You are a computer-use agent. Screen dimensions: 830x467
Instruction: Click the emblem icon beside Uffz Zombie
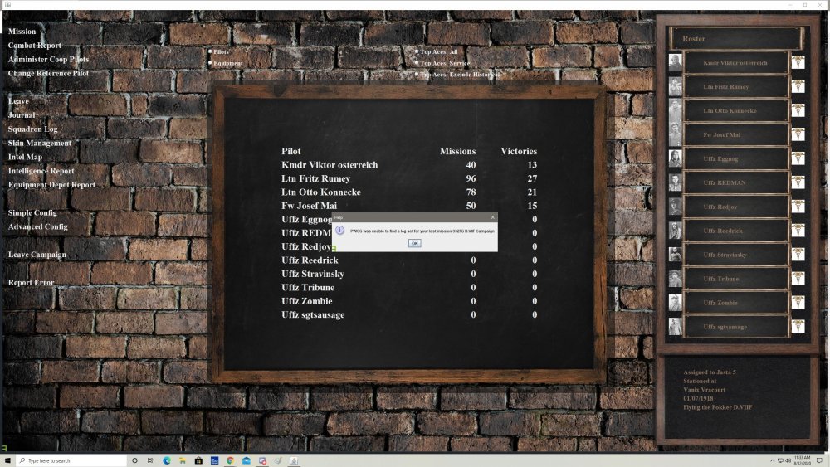pyautogui.click(x=798, y=303)
